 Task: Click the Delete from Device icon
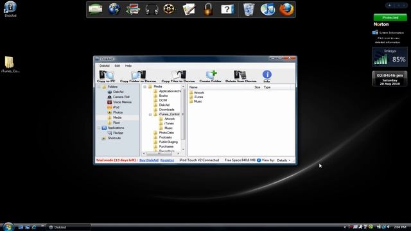tap(241, 76)
